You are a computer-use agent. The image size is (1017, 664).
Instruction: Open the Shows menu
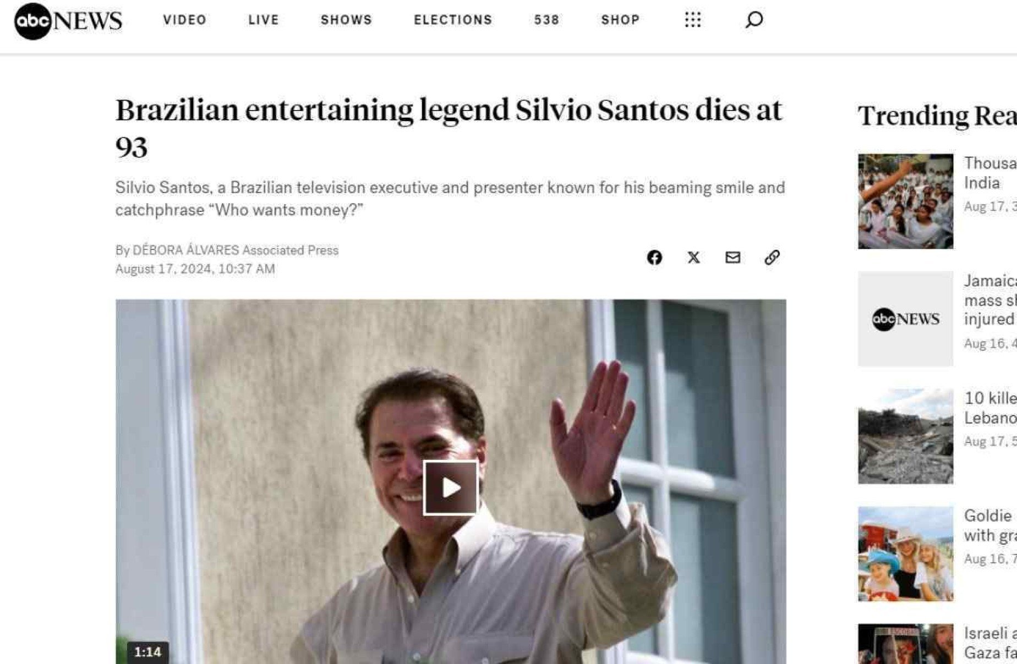coord(346,20)
